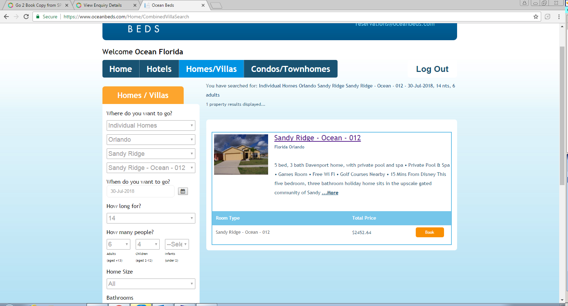This screenshot has width=568, height=306.
Task: Close the View Enquiry Details tab
Action: pyautogui.click(x=135, y=5)
